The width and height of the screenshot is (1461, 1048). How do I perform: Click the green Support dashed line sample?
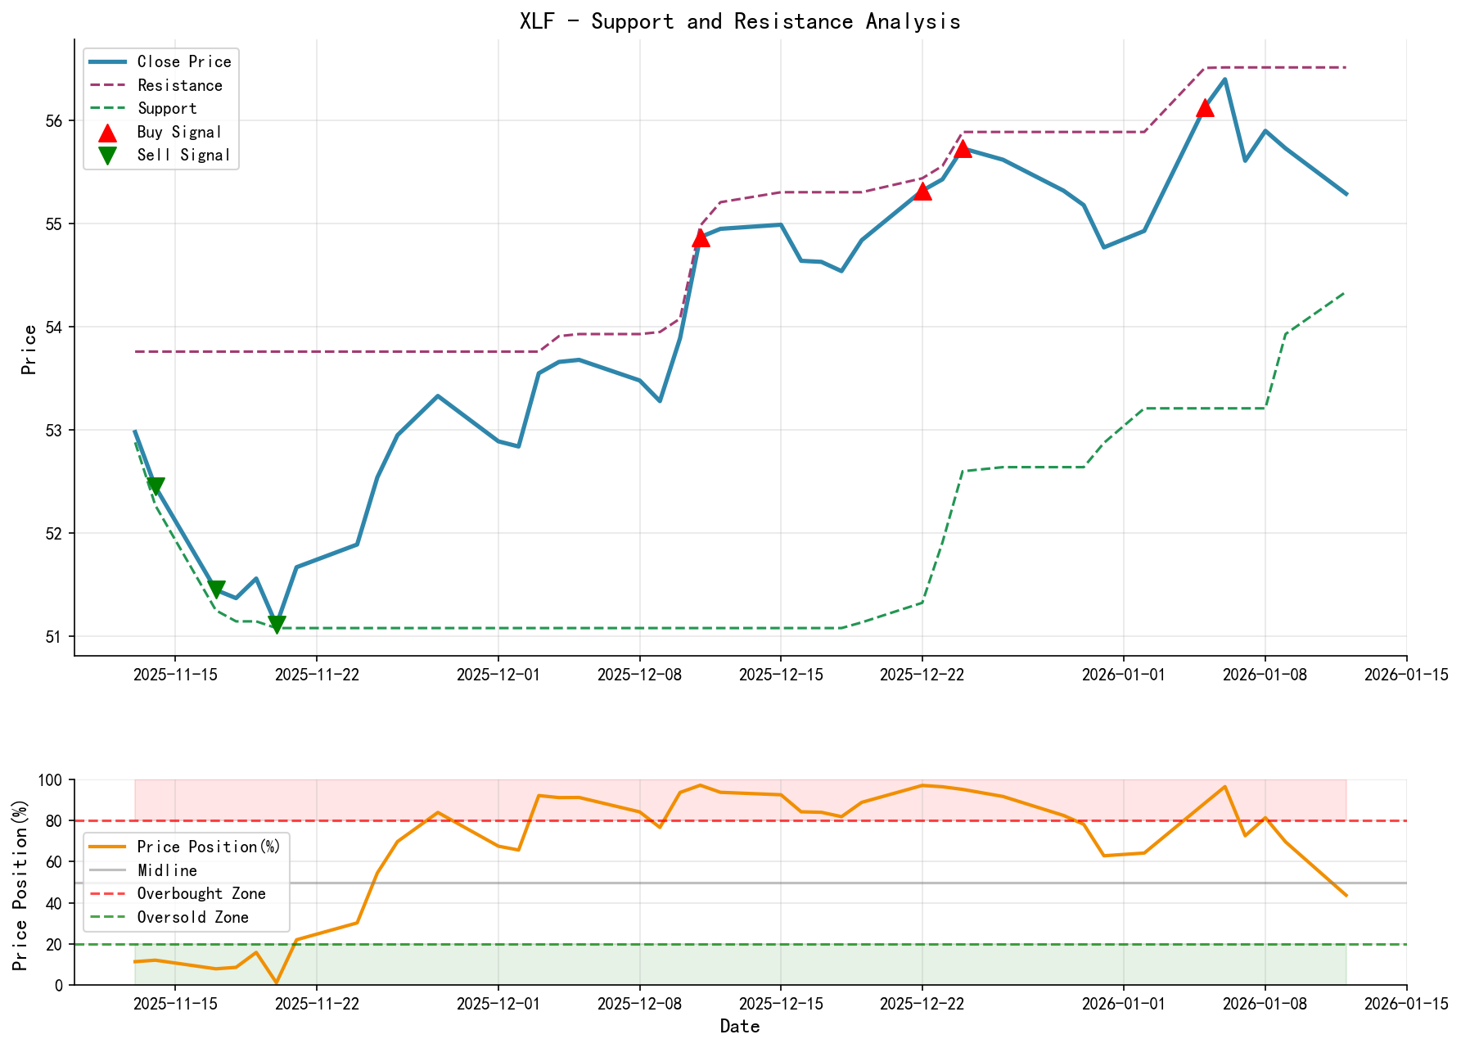coord(106,107)
